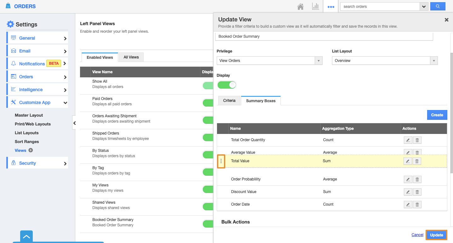Add a new view with plus icon

pos(31,150)
